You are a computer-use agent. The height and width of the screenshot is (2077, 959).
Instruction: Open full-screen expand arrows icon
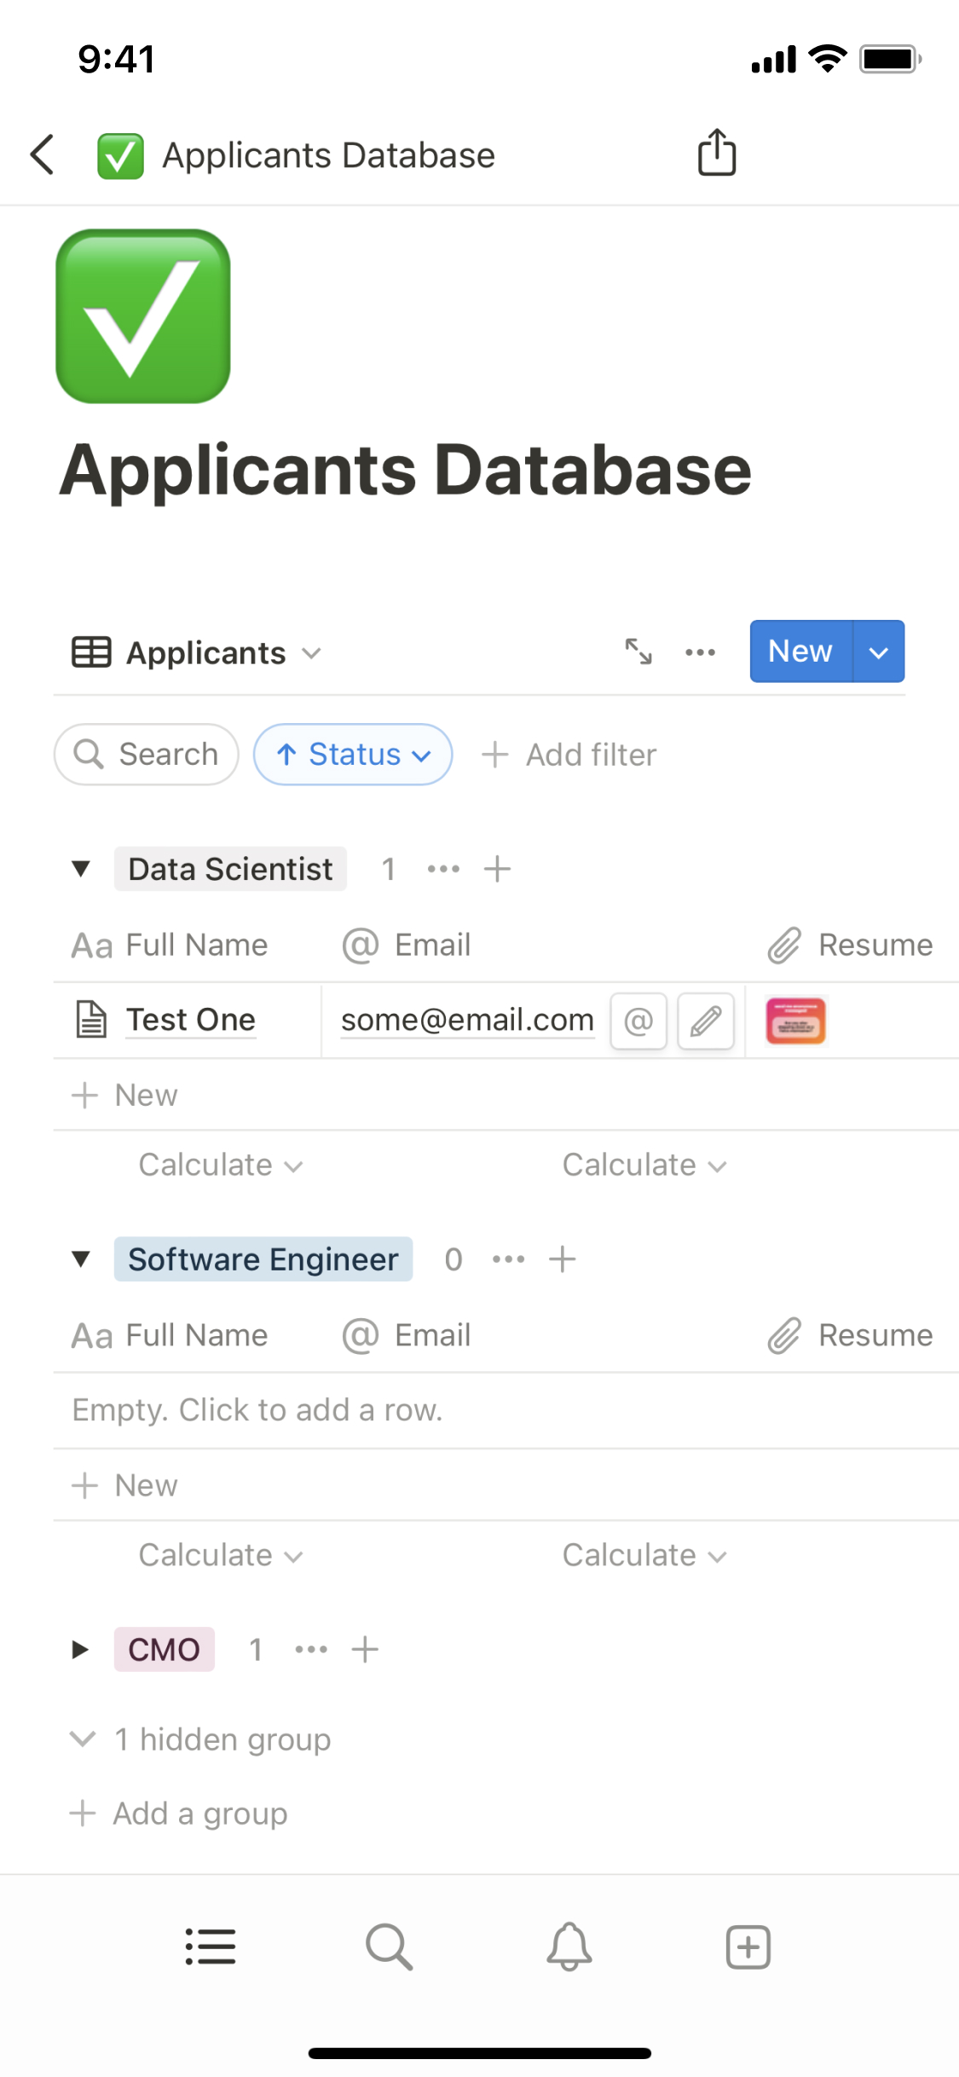coord(638,652)
